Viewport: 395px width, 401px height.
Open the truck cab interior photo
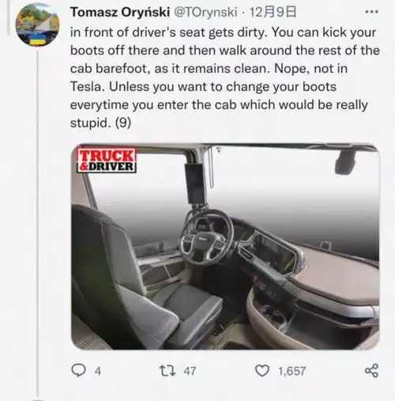225,247
